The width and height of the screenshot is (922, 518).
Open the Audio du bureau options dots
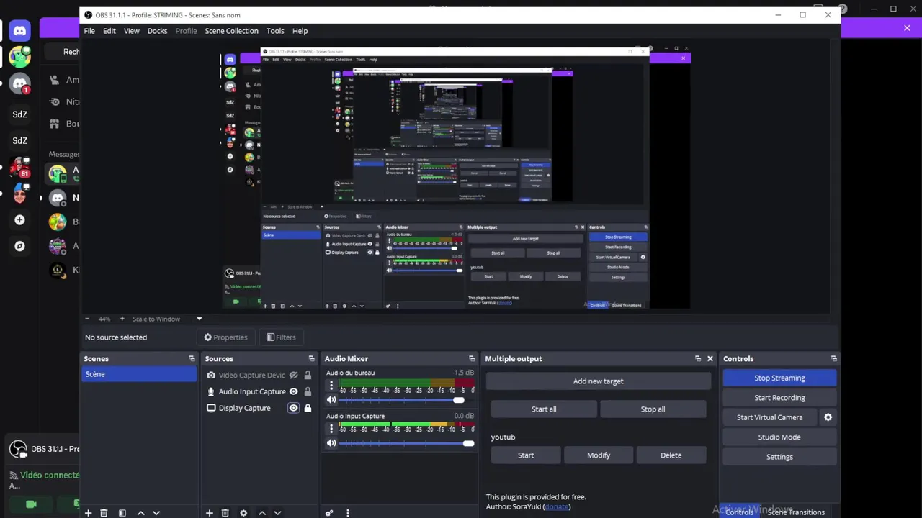(x=331, y=387)
